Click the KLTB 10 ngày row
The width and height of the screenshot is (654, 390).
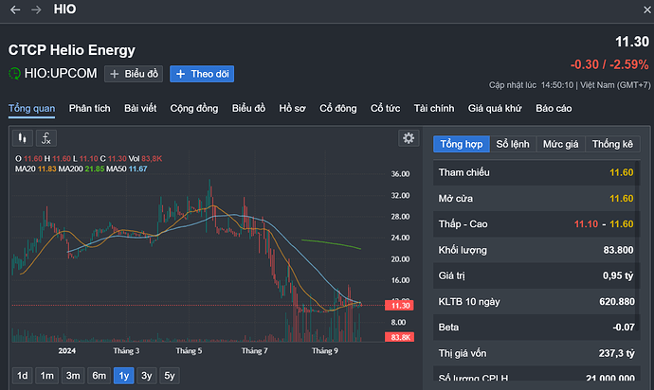(x=536, y=302)
